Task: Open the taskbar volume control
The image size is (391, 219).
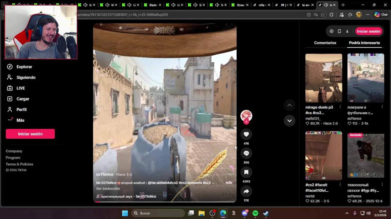Action: pyautogui.click(x=368, y=213)
